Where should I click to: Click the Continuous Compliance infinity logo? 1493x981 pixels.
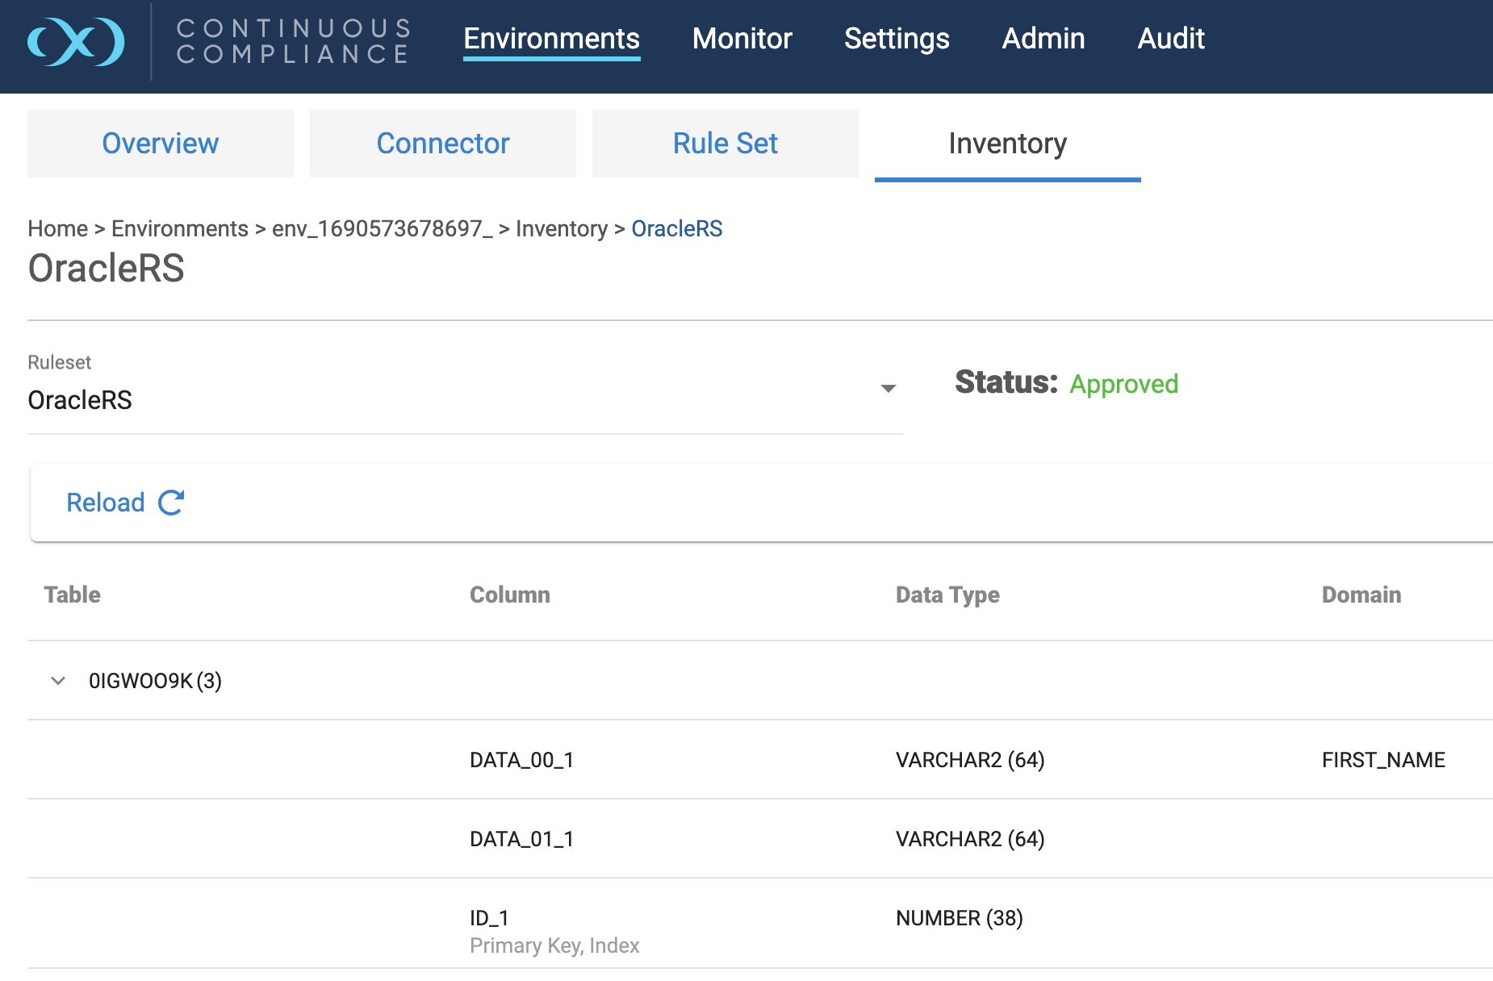(76, 41)
